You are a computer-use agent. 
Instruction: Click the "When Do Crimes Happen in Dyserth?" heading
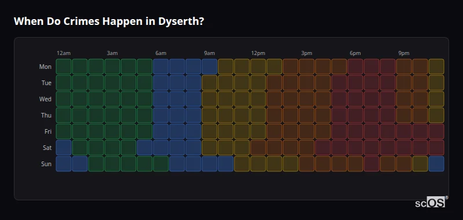point(109,21)
